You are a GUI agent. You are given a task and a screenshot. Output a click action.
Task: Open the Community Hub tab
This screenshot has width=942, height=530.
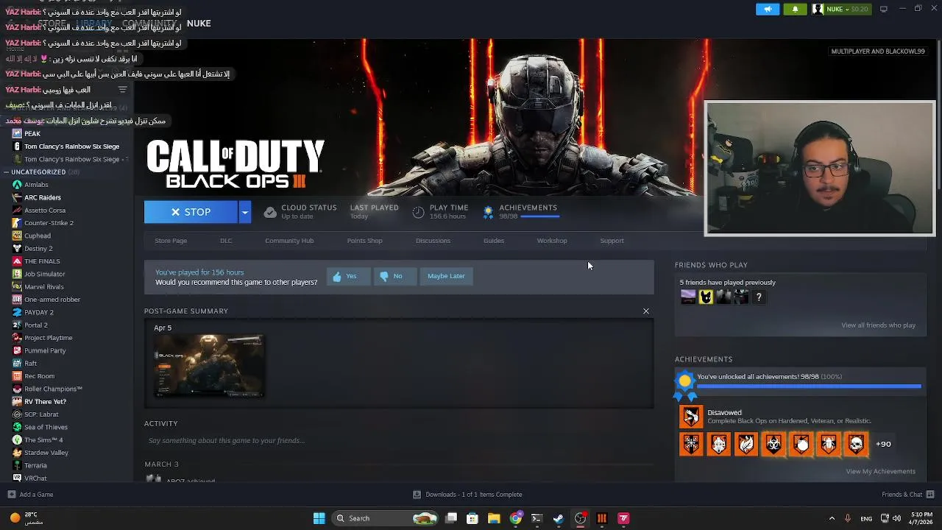[x=289, y=241]
